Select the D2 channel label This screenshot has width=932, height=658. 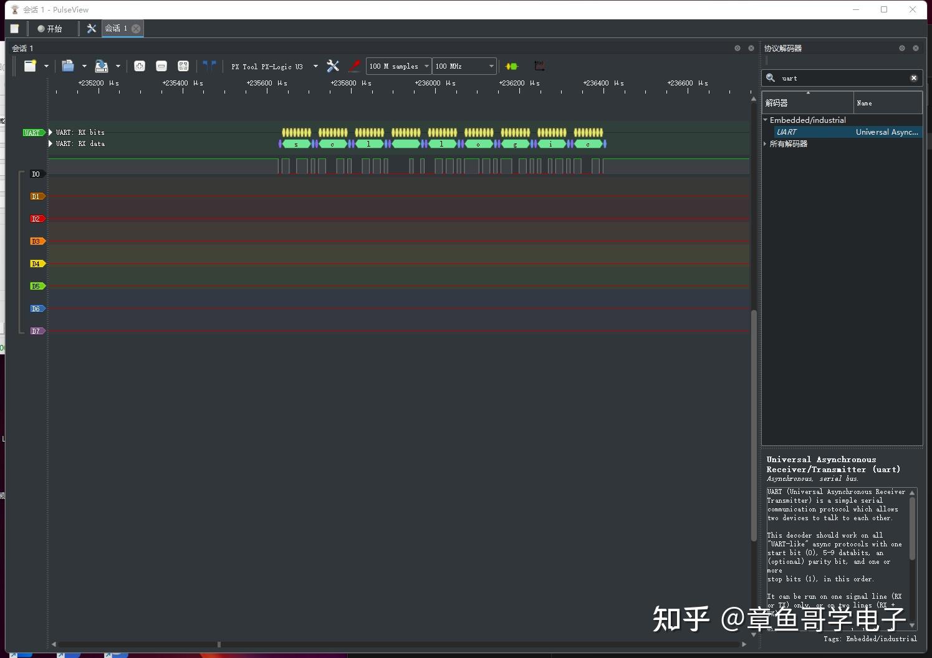pos(37,219)
